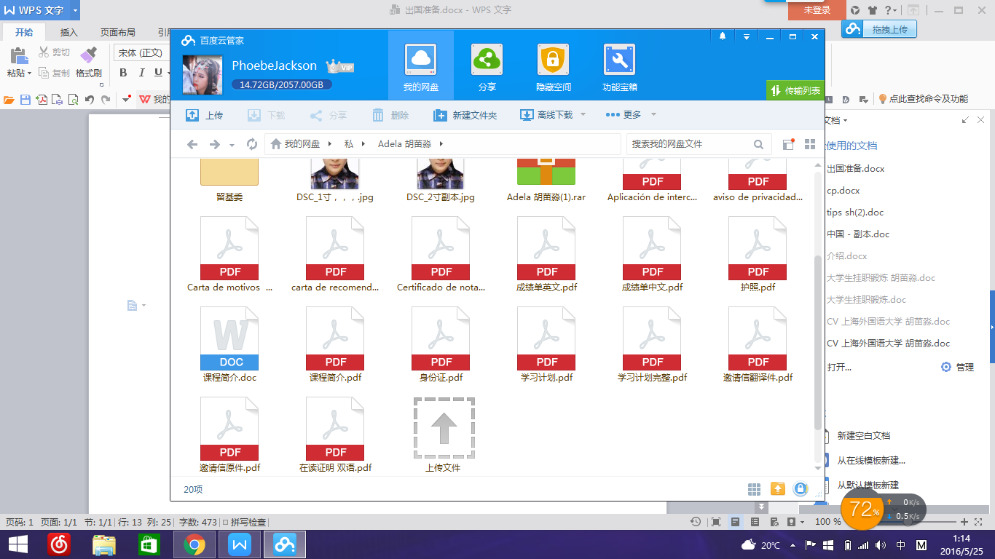Switch to grid view with four-squares icon
Screen dimensions: 995x559
809,144
